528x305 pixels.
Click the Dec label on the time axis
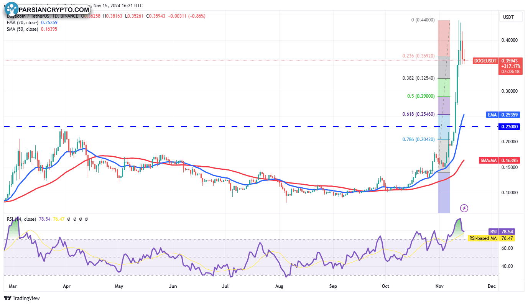492,286
